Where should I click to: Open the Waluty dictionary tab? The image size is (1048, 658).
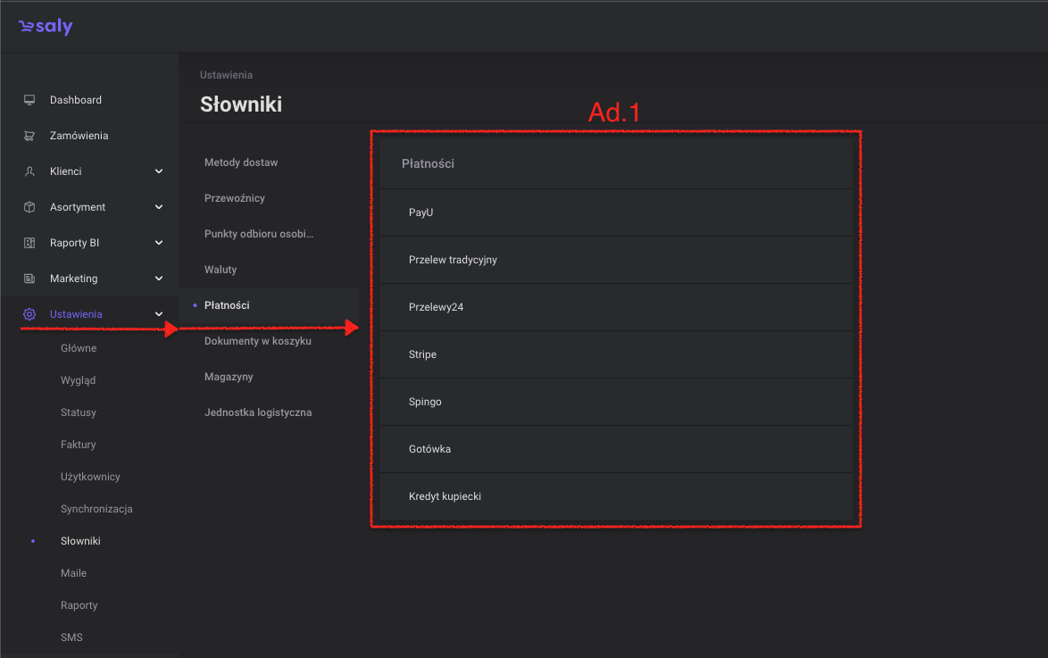tap(220, 270)
